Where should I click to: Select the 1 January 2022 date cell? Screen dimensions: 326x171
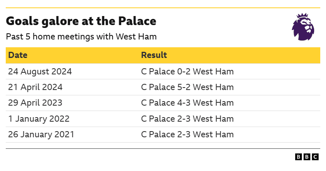[x=39, y=119]
